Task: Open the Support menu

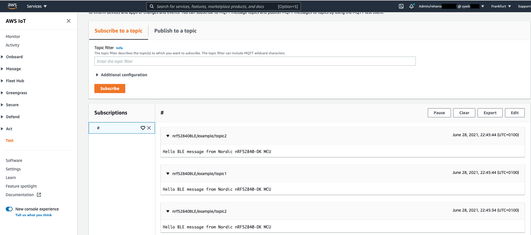Action: pyautogui.click(x=524, y=6)
